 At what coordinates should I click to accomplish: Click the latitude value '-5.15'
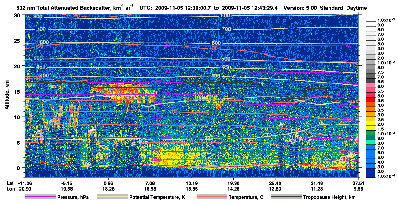pos(67,183)
